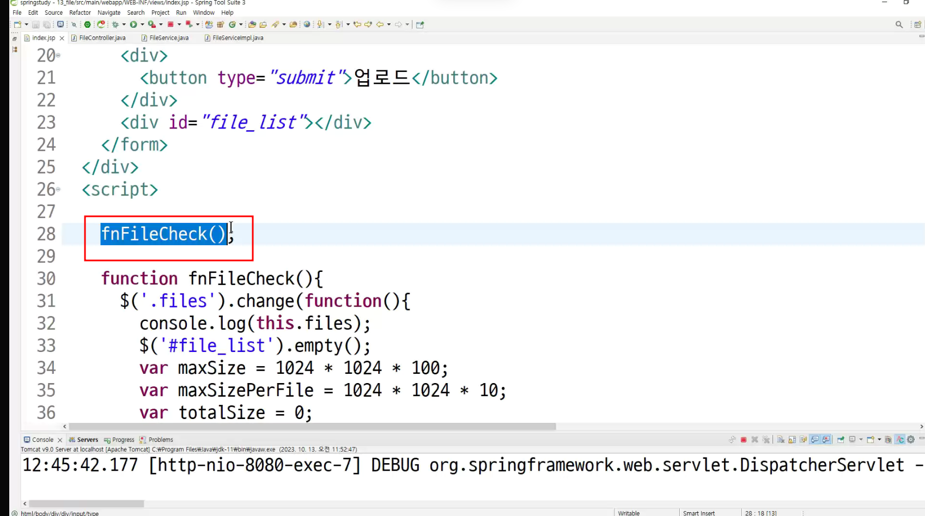
Task: Switch to the Problems view tab
Action: [x=156, y=440]
